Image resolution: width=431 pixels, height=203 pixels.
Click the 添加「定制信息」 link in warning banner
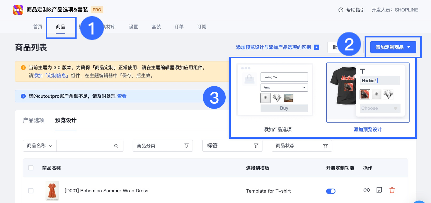(x=51, y=76)
